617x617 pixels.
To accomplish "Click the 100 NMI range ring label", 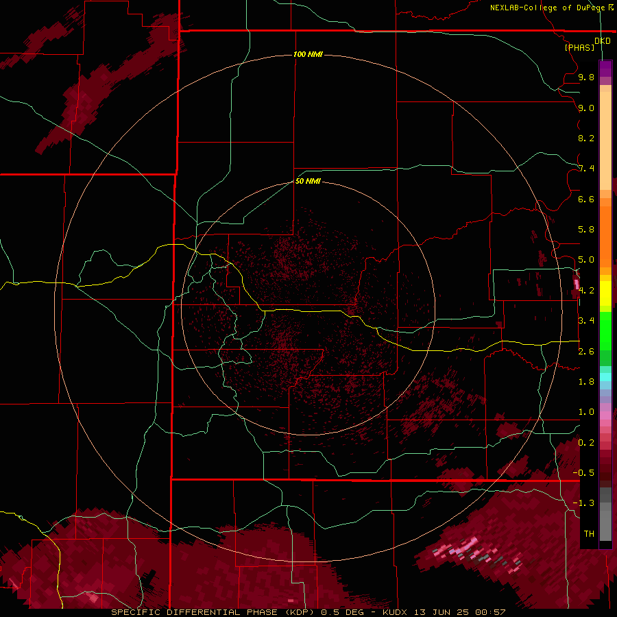I will (308, 54).
